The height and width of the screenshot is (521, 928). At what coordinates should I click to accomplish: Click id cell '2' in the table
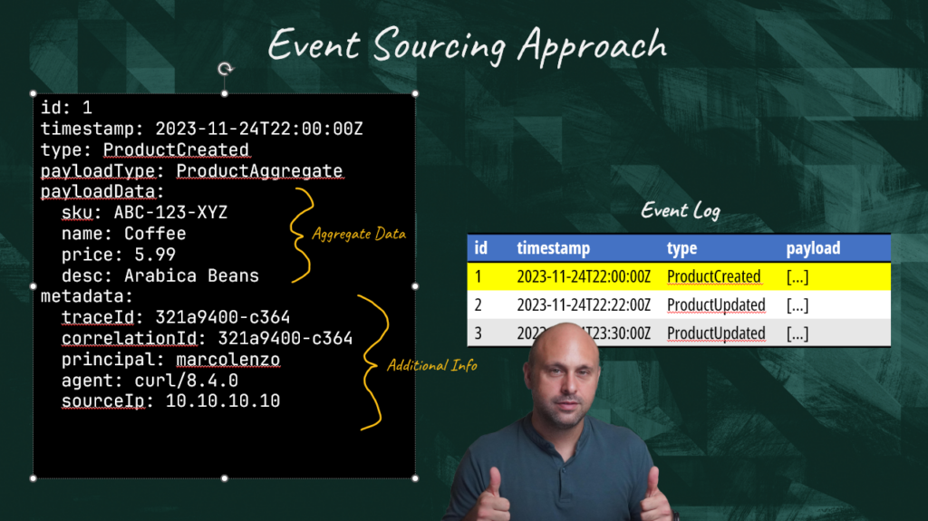(478, 305)
